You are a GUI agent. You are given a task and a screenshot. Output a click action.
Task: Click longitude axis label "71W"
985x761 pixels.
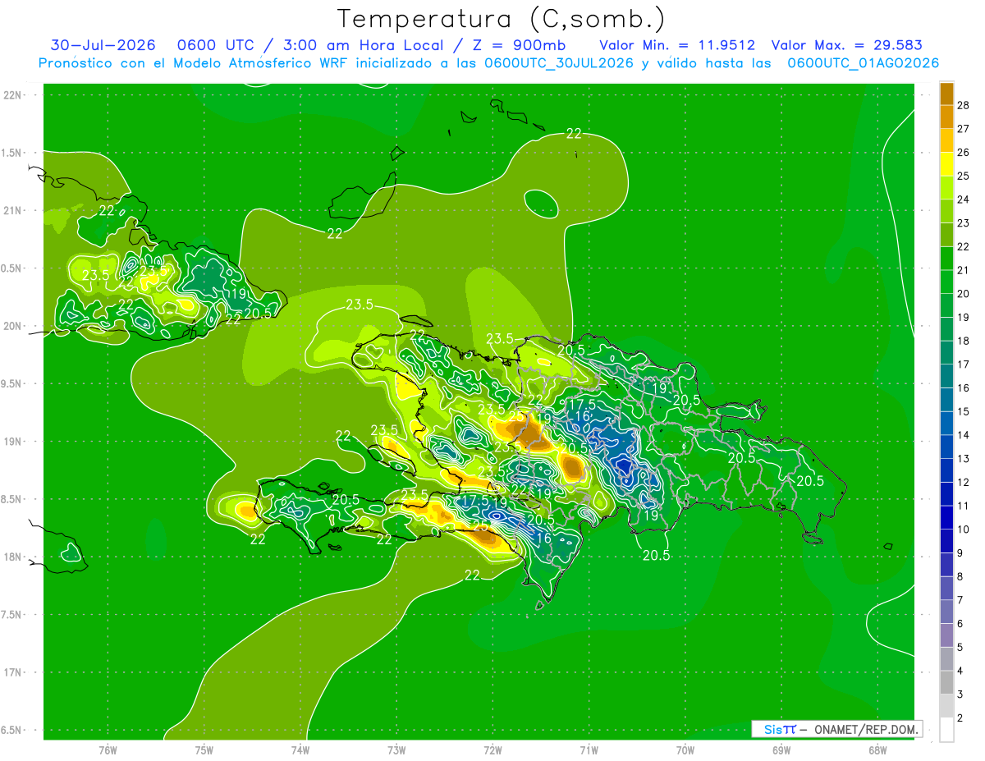589,750
